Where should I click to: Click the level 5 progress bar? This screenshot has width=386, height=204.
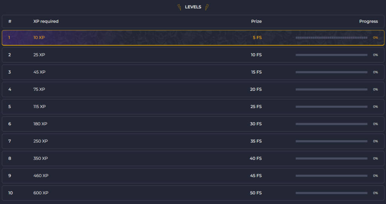(331, 107)
